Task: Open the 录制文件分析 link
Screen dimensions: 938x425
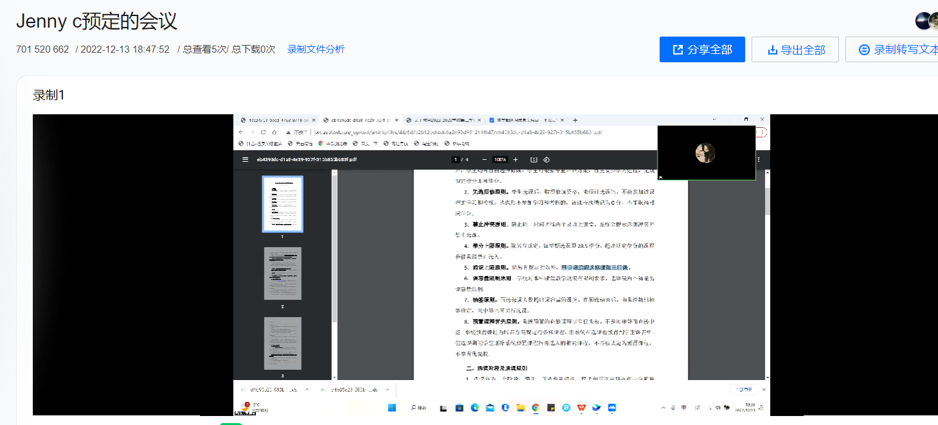Action: pos(316,49)
